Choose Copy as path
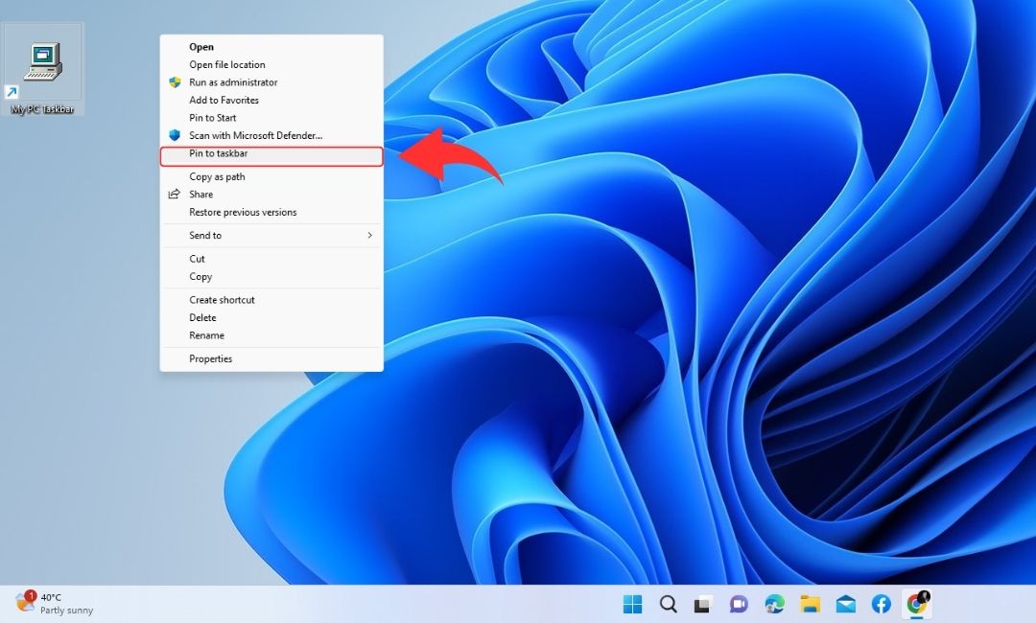 coord(217,177)
